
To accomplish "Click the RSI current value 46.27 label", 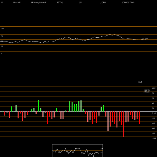I will click(x=144, y=39).
